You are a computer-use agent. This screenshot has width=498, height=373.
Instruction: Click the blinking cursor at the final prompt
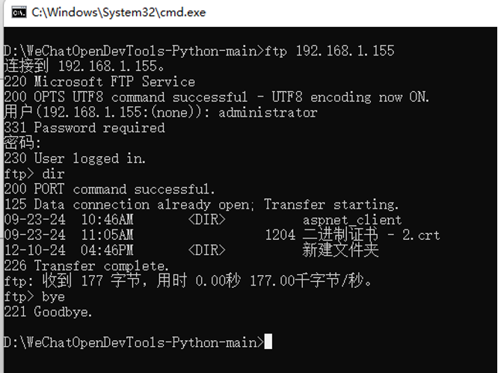tap(268, 342)
